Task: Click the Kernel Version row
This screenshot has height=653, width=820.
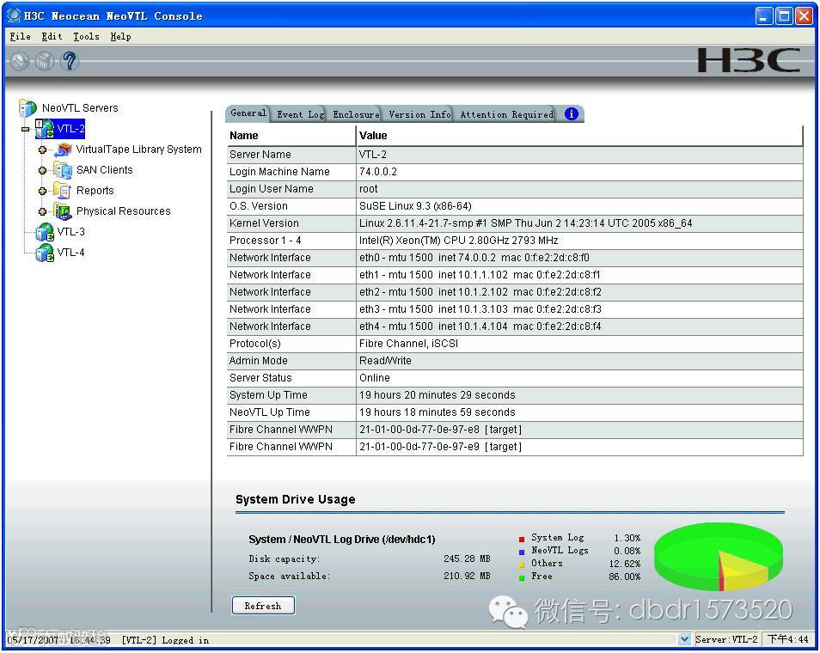Action: coord(515,223)
